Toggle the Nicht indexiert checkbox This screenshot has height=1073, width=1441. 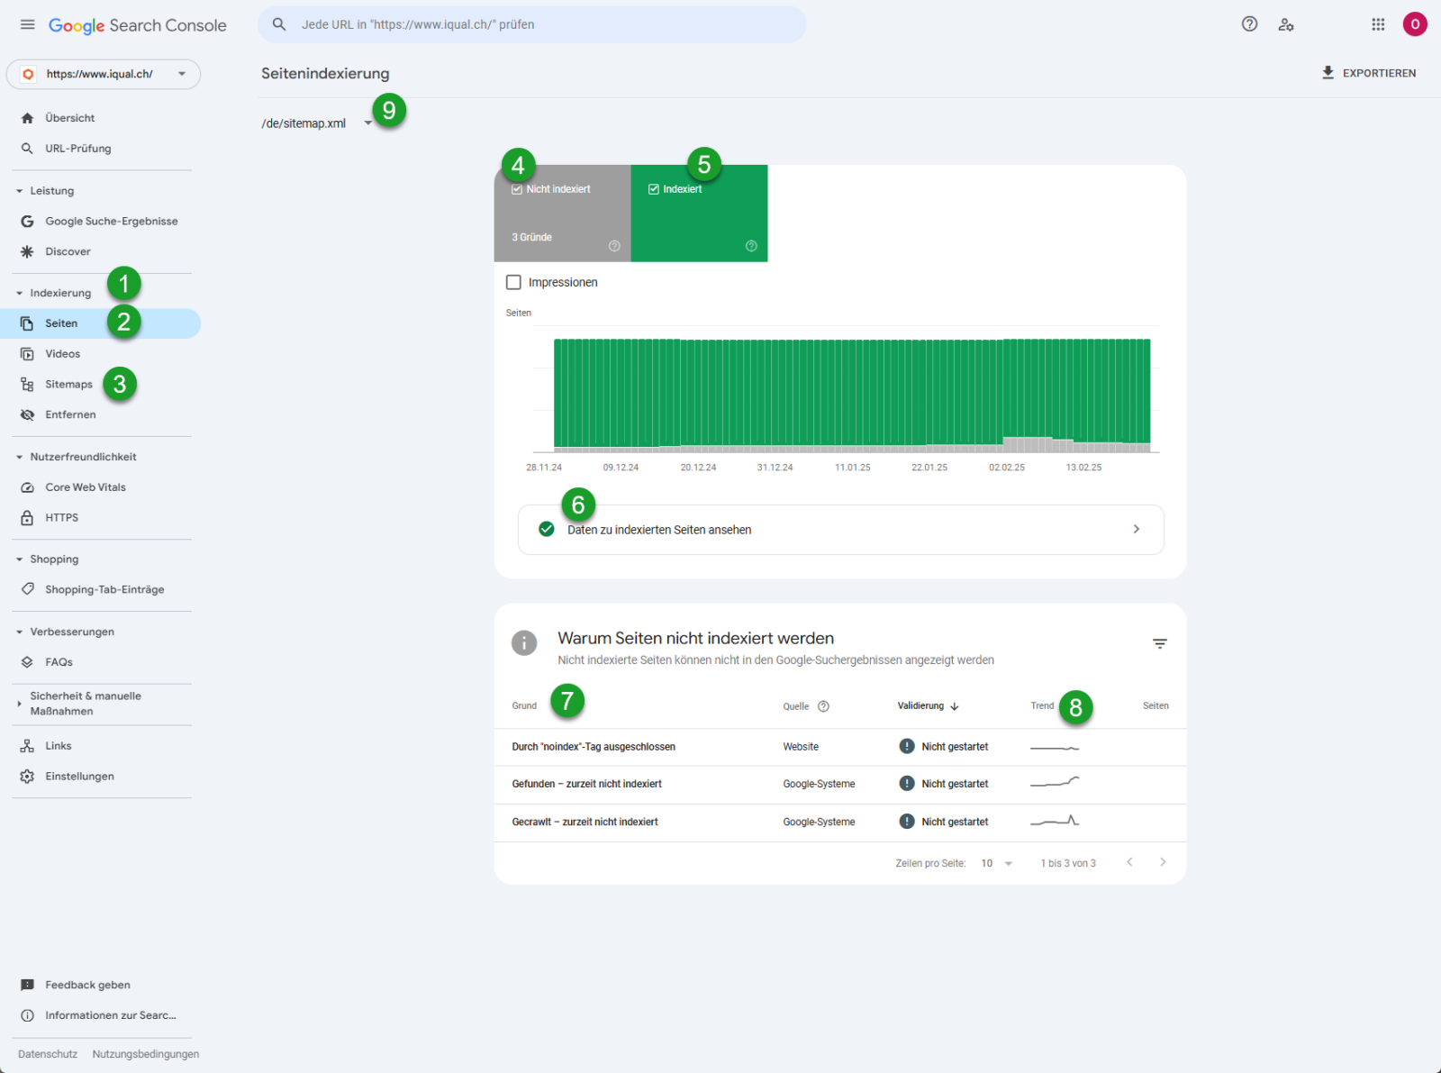click(517, 189)
